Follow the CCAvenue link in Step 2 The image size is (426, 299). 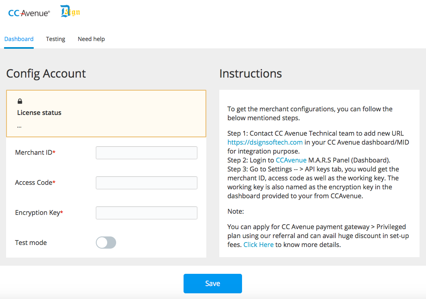coord(291,160)
